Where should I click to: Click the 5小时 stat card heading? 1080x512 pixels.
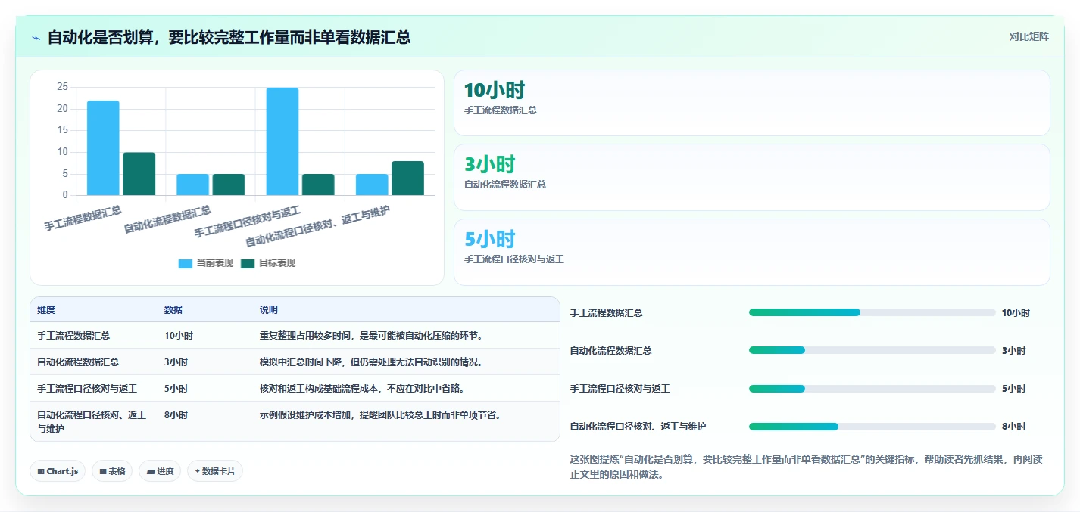point(489,238)
